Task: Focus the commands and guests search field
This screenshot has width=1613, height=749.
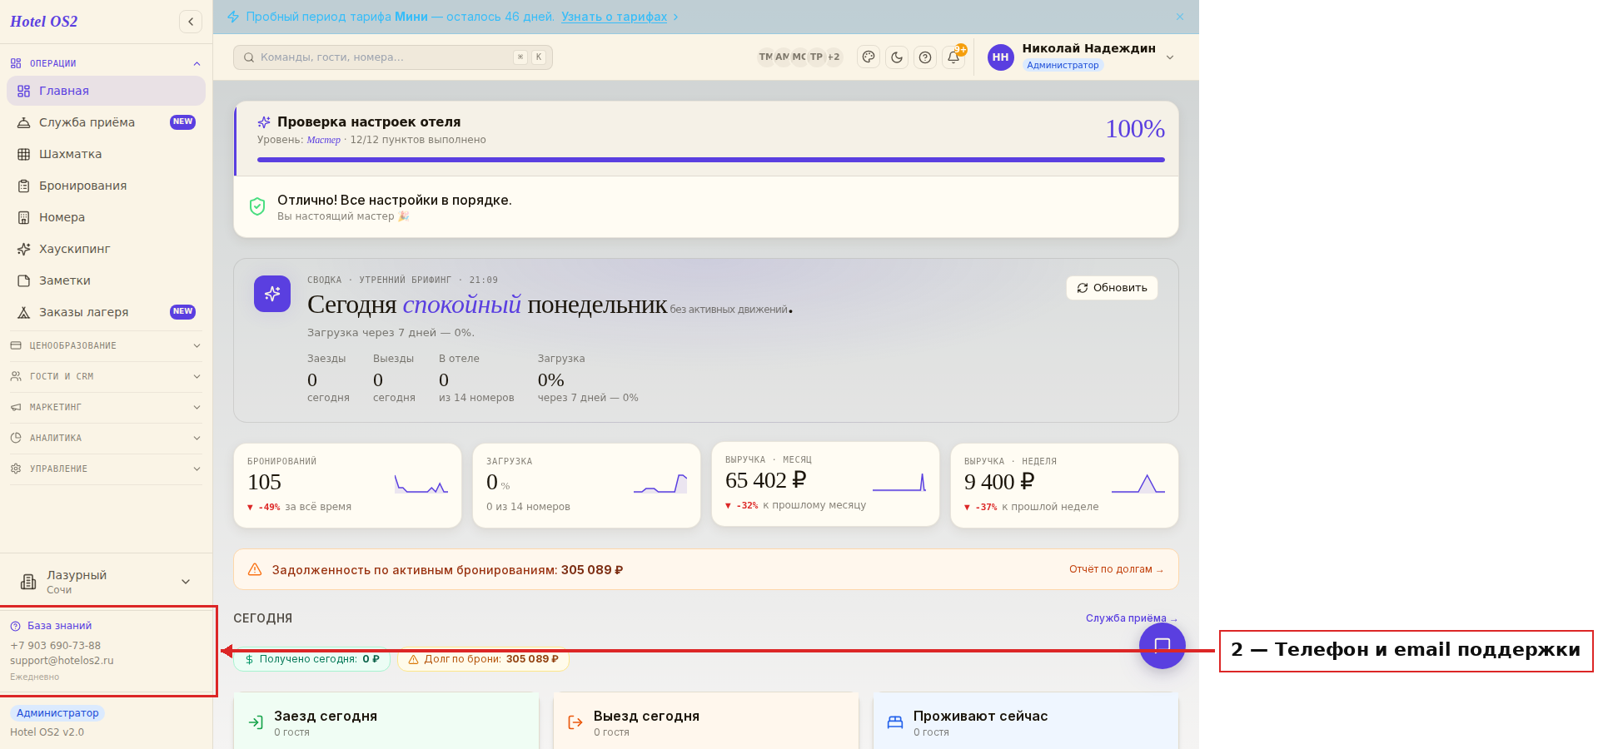Action: [x=393, y=57]
